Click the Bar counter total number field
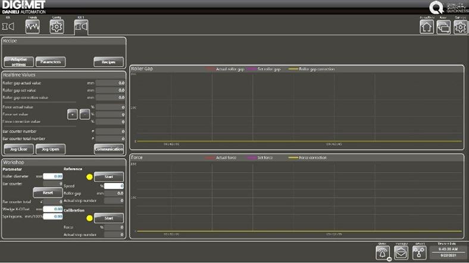 110,139
